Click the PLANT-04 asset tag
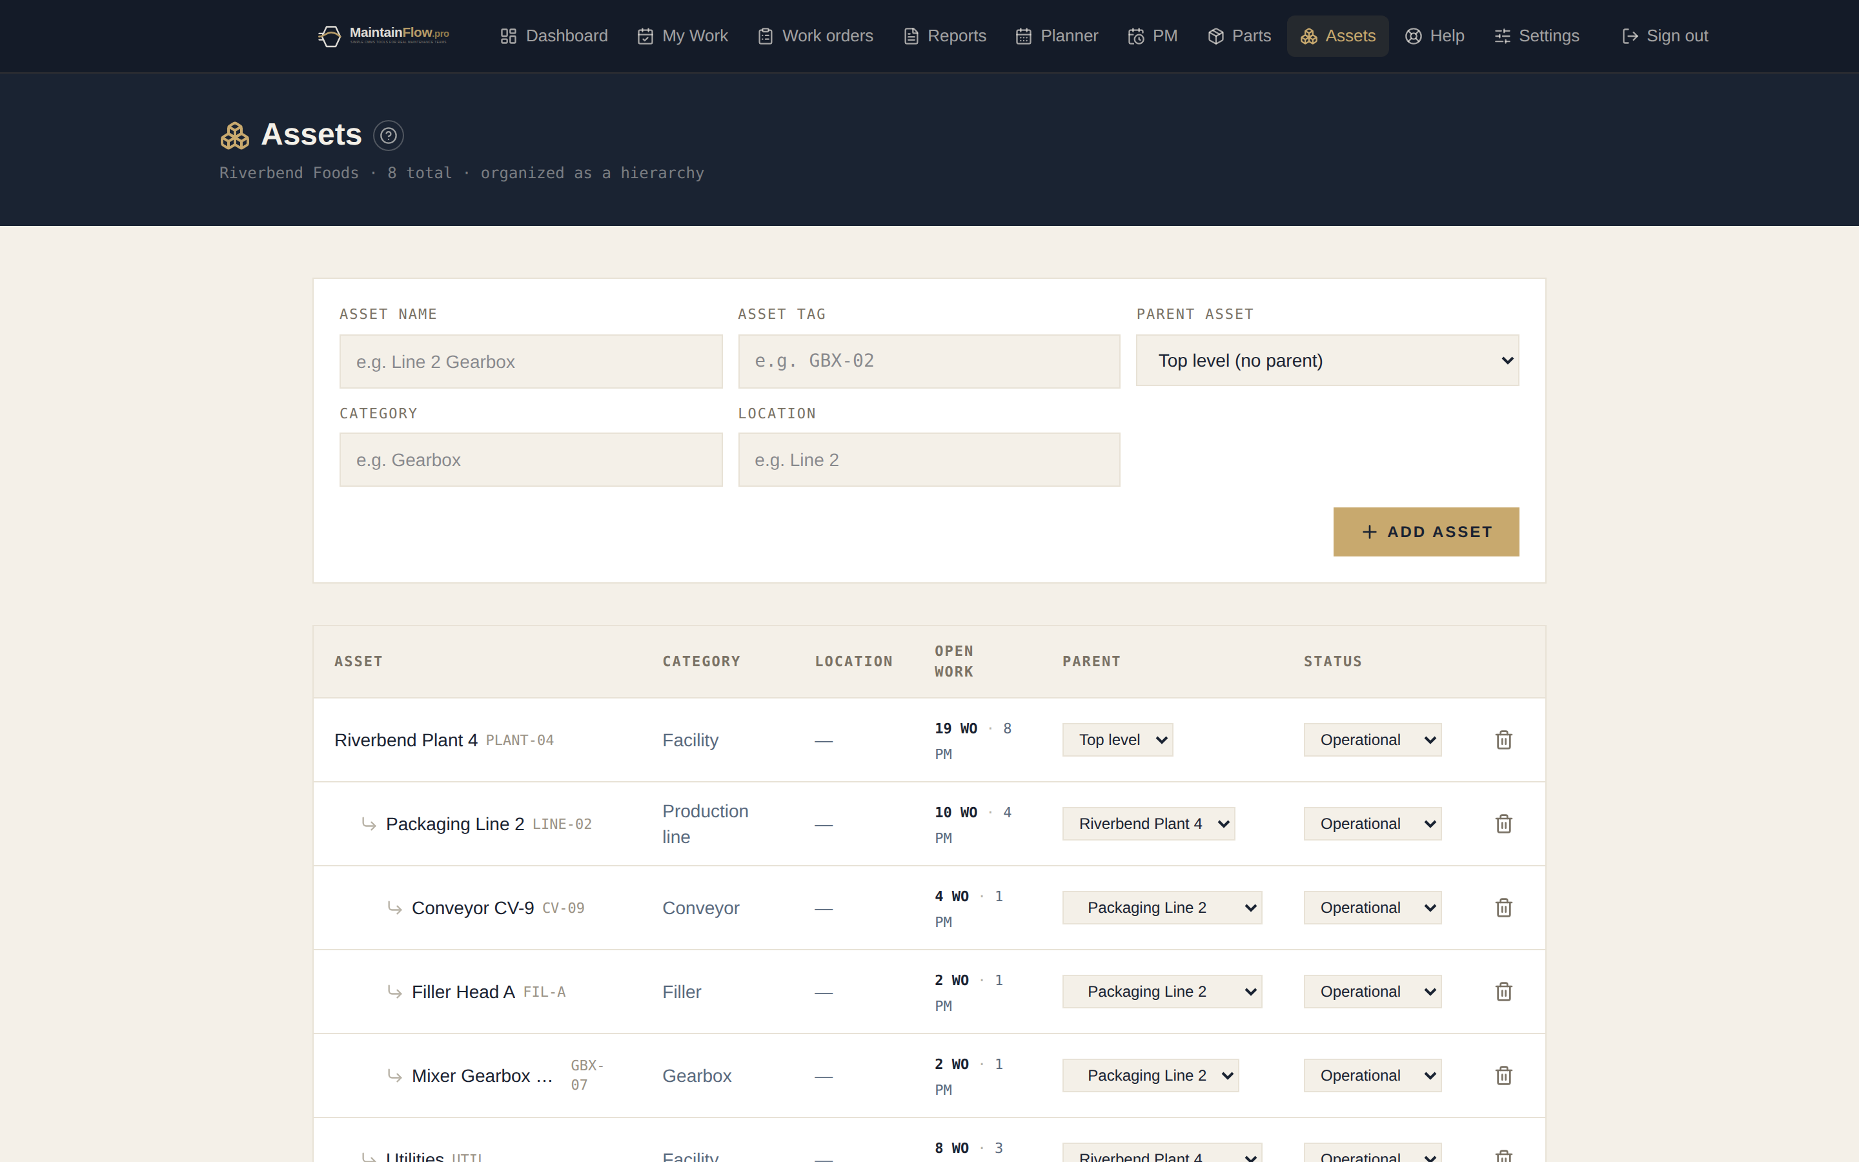 [519, 740]
